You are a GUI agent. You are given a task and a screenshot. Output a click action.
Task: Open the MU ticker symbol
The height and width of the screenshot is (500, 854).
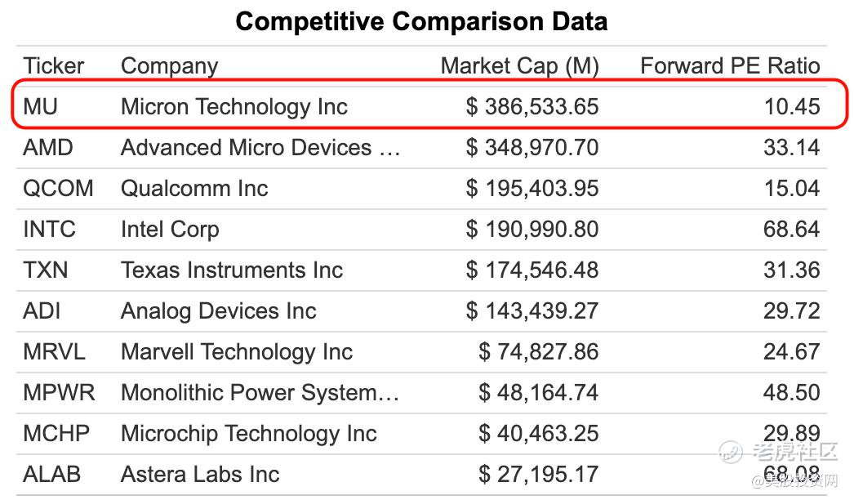[x=41, y=107]
